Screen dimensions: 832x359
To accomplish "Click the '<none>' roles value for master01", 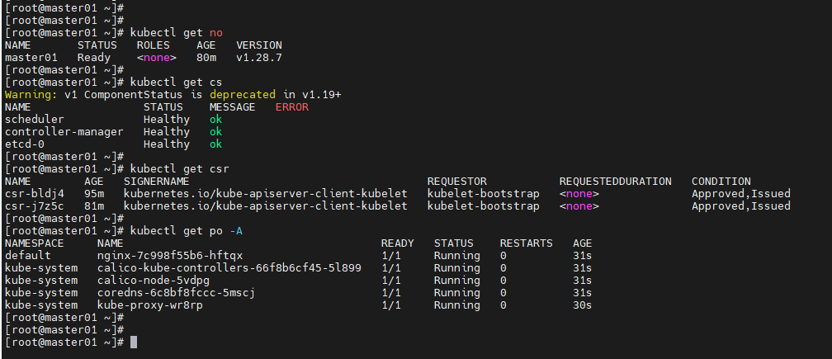I will pos(157,57).
